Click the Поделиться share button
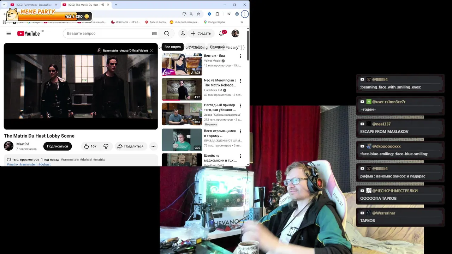This screenshot has width=452, height=254. pos(130,146)
